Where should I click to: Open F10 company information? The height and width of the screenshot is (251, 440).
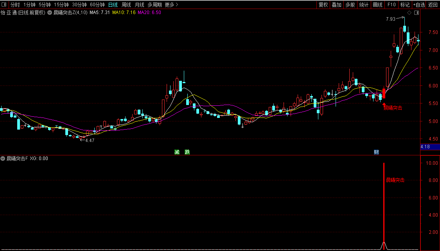point(392,5)
